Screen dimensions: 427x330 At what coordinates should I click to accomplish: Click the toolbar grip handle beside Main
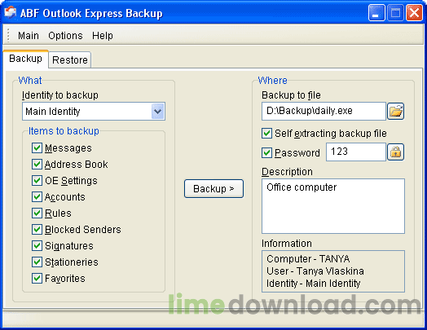(8, 35)
